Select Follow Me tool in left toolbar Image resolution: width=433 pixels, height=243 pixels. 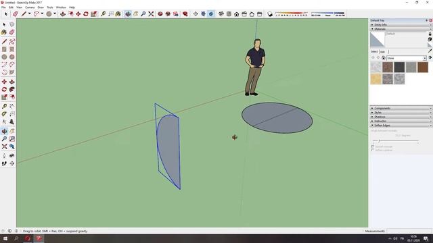[12, 89]
